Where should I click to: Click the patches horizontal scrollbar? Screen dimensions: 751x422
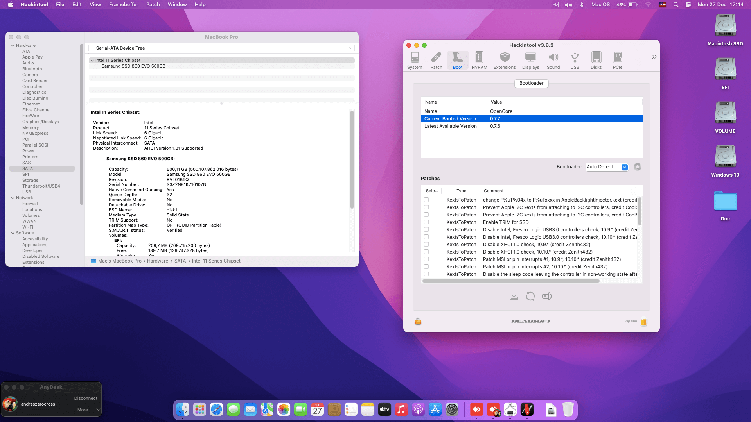511,281
